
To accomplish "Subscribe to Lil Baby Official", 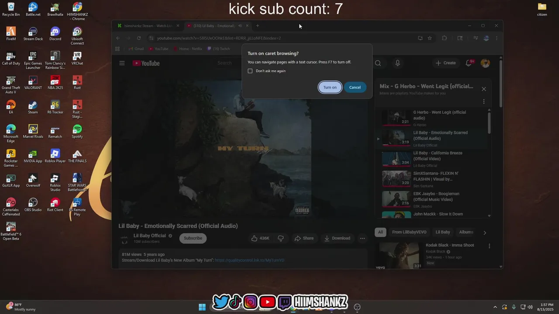I will (x=193, y=238).
